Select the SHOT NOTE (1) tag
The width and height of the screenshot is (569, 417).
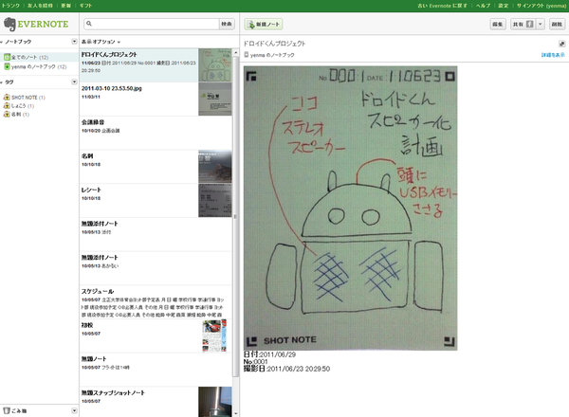(28, 98)
